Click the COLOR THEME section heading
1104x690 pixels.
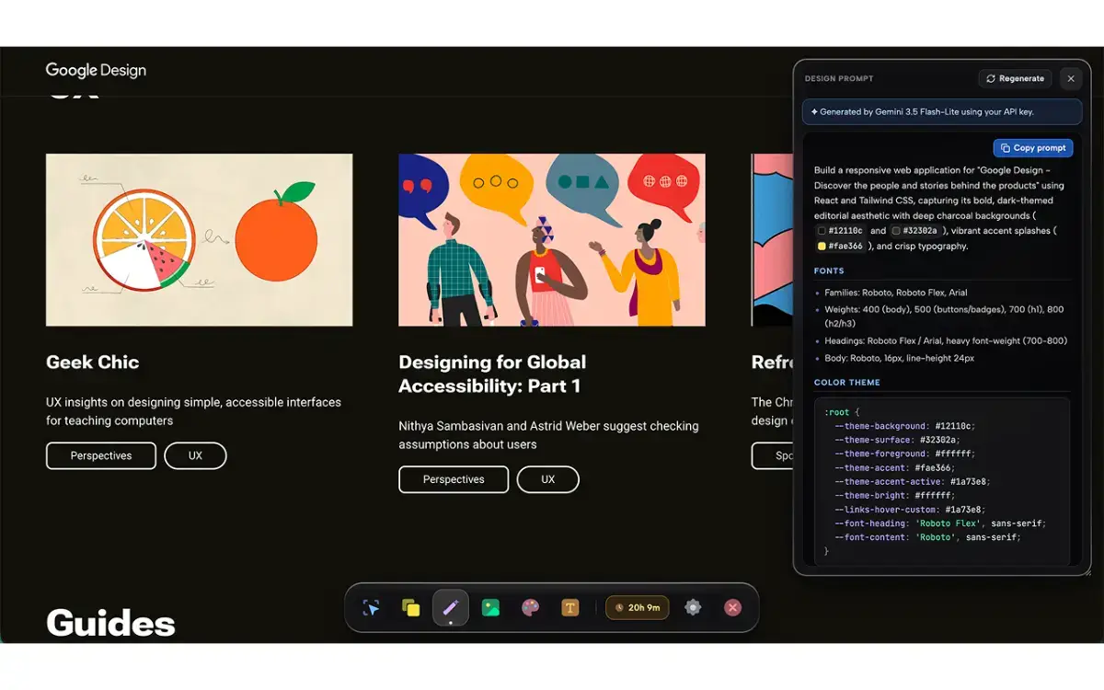(847, 383)
